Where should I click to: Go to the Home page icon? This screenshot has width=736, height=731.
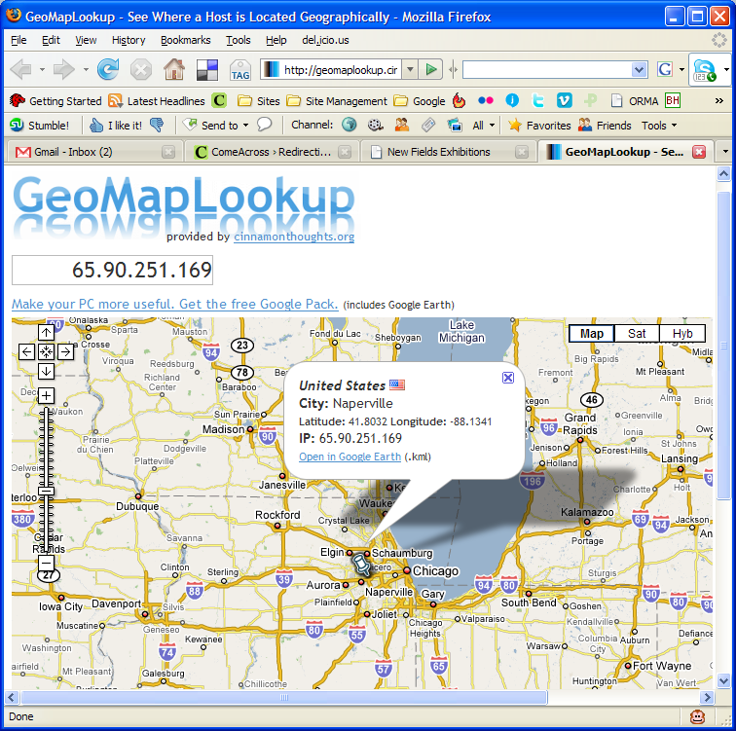(x=173, y=69)
